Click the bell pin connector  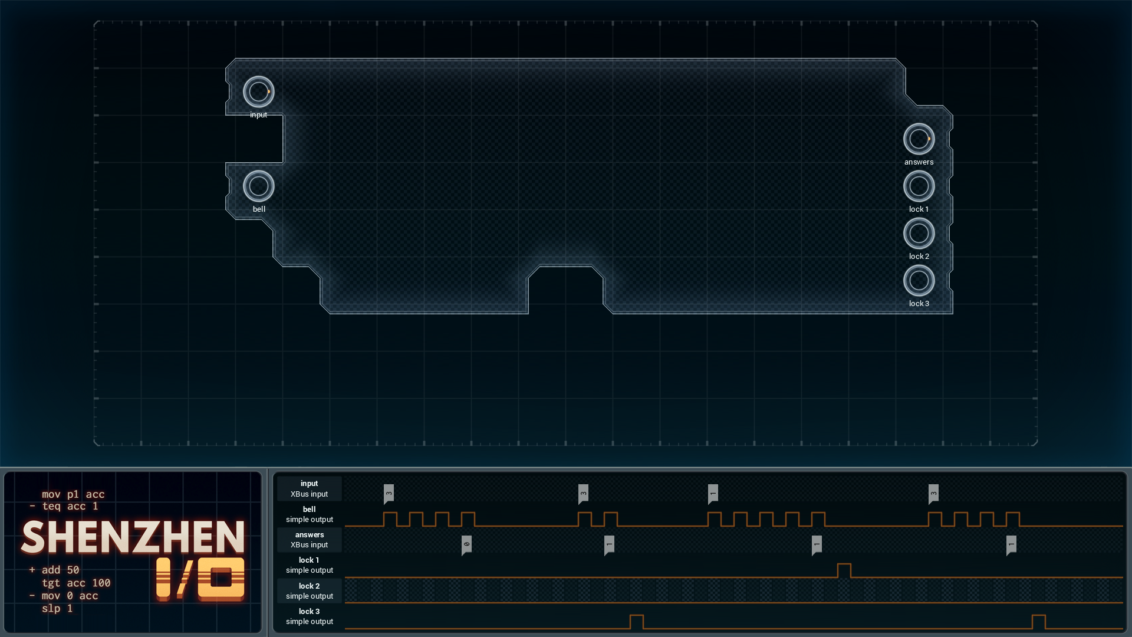pos(258,186)
